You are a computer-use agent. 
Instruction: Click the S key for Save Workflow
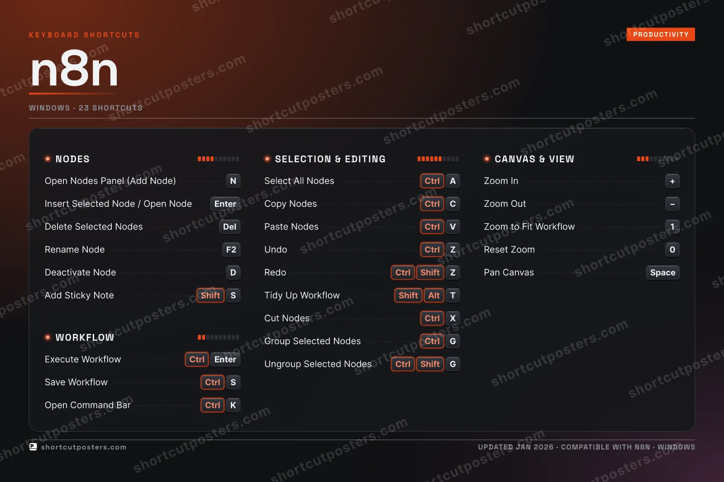(233, 383)
